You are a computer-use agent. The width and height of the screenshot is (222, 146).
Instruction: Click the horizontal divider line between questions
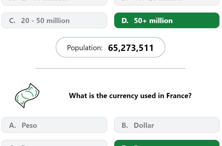click(110, 68)
